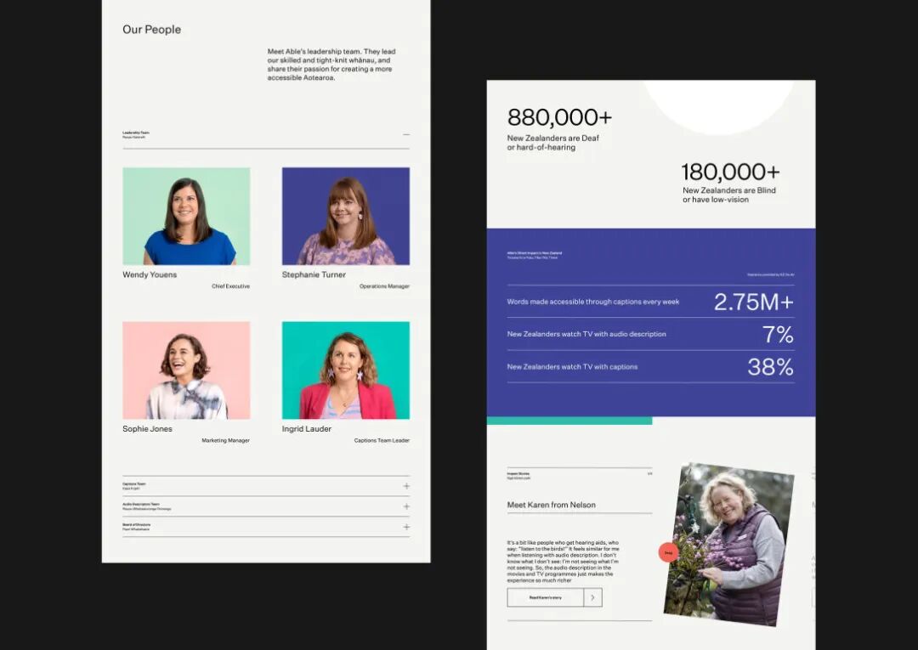
Task: Click the Marketing Manager title text
Action: click(x=225, y=440)
